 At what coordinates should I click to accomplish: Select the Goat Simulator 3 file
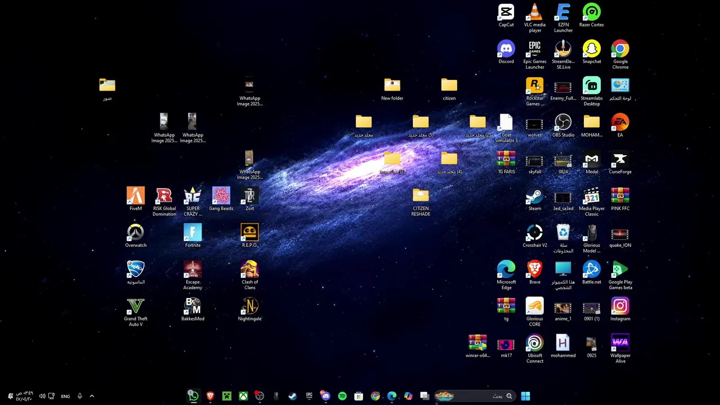point(506,128)
